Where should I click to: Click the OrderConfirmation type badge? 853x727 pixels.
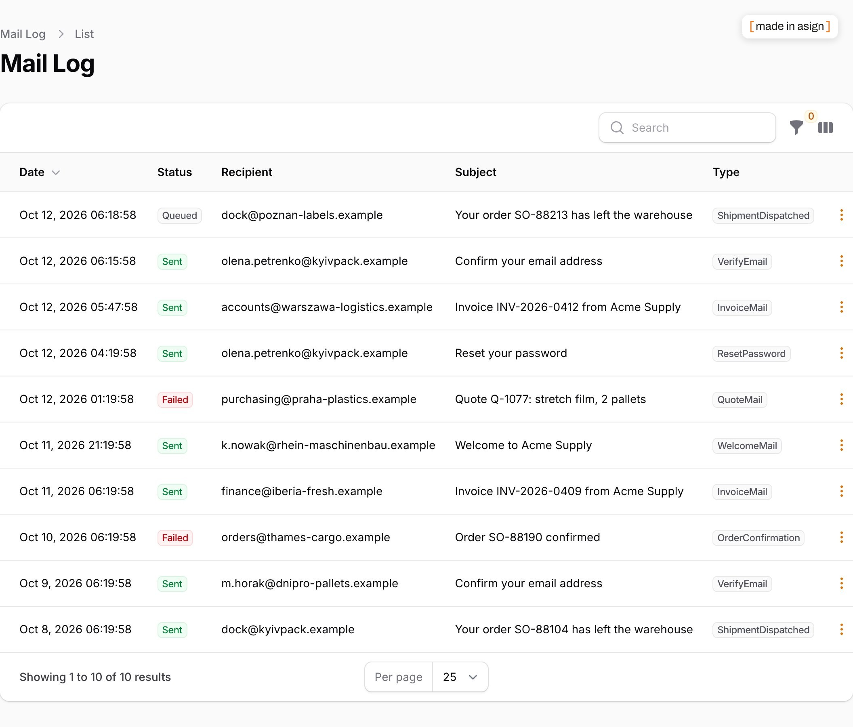click(x=758, y=538)
